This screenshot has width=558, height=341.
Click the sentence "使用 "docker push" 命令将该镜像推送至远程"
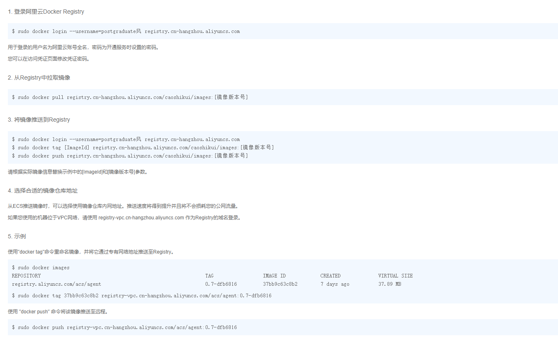58,311
